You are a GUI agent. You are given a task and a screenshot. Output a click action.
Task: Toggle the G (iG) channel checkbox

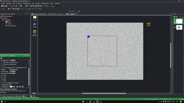(2, 77)
